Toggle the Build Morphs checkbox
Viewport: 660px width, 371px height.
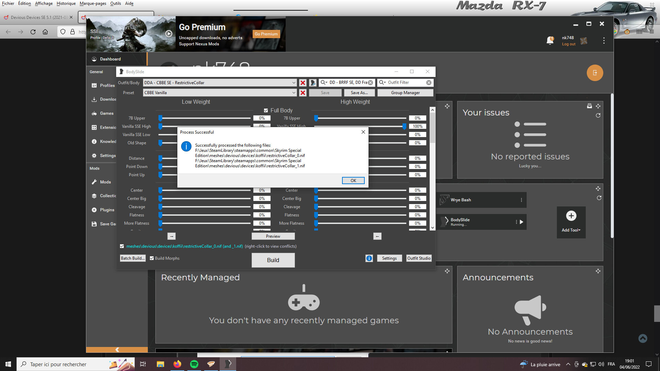point(152,258)
